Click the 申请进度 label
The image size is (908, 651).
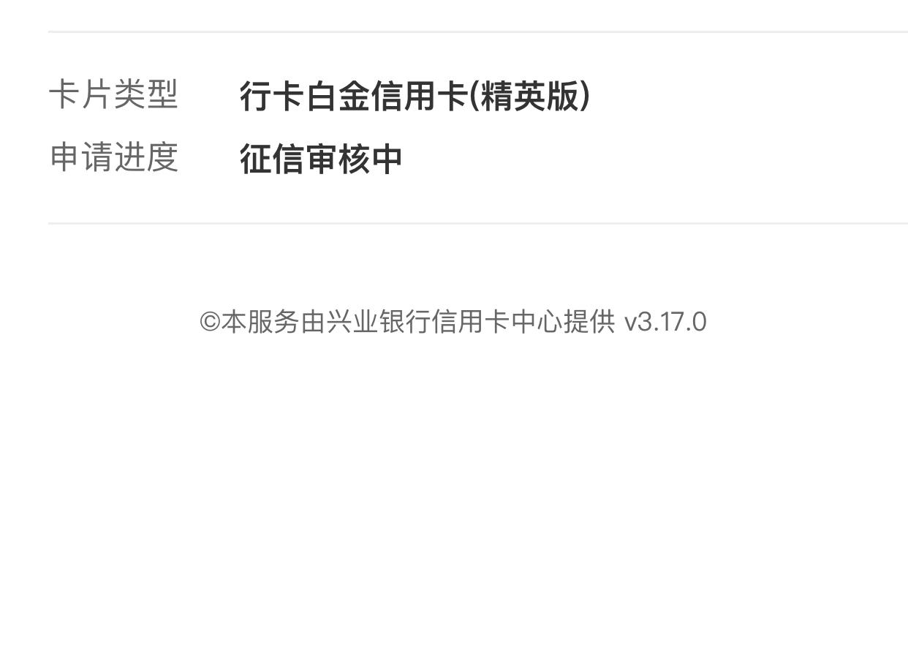(x=114, y=157)
